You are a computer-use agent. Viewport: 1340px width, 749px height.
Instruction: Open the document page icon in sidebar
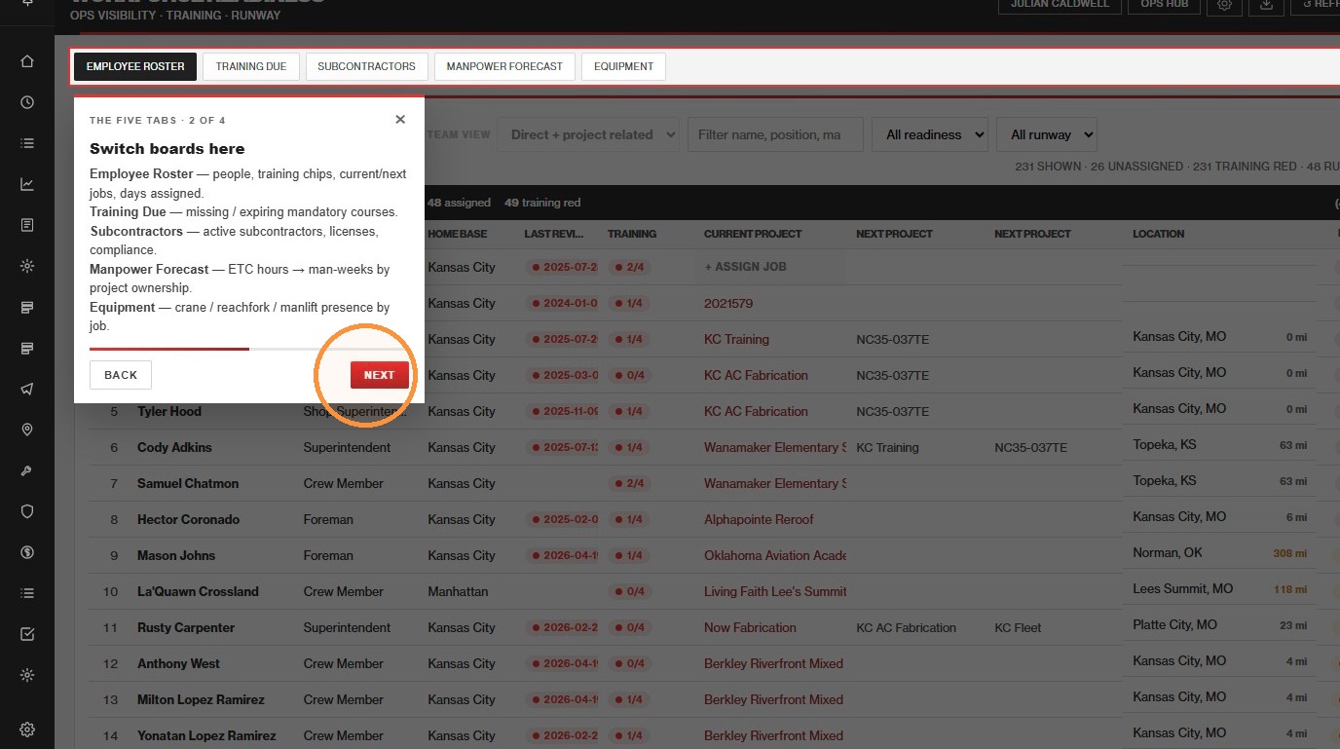[x=27, y=225]
